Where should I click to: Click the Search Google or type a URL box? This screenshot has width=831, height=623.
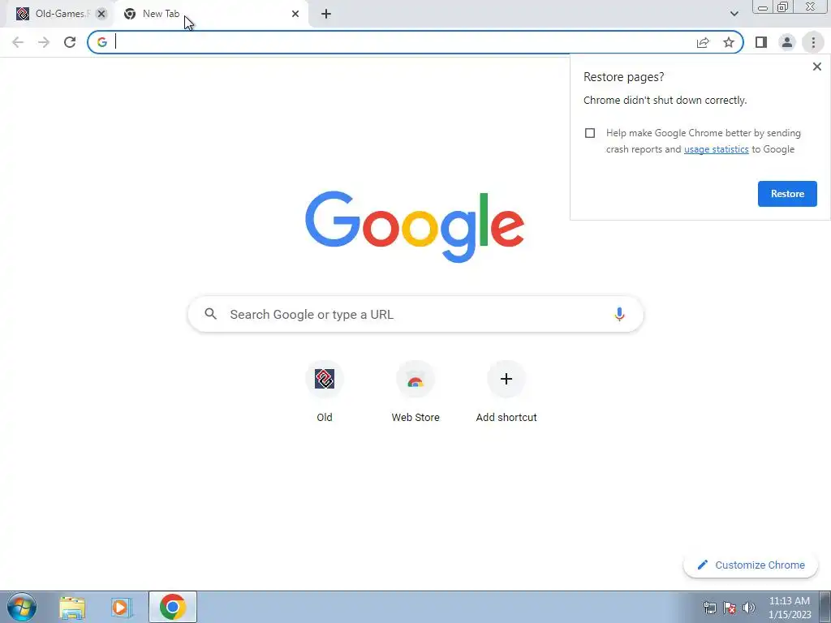(415, 314)
